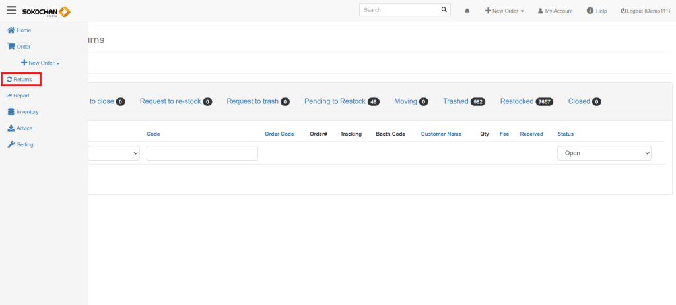
Task: Click the hamburger menu icon
Action: point(11,11)
